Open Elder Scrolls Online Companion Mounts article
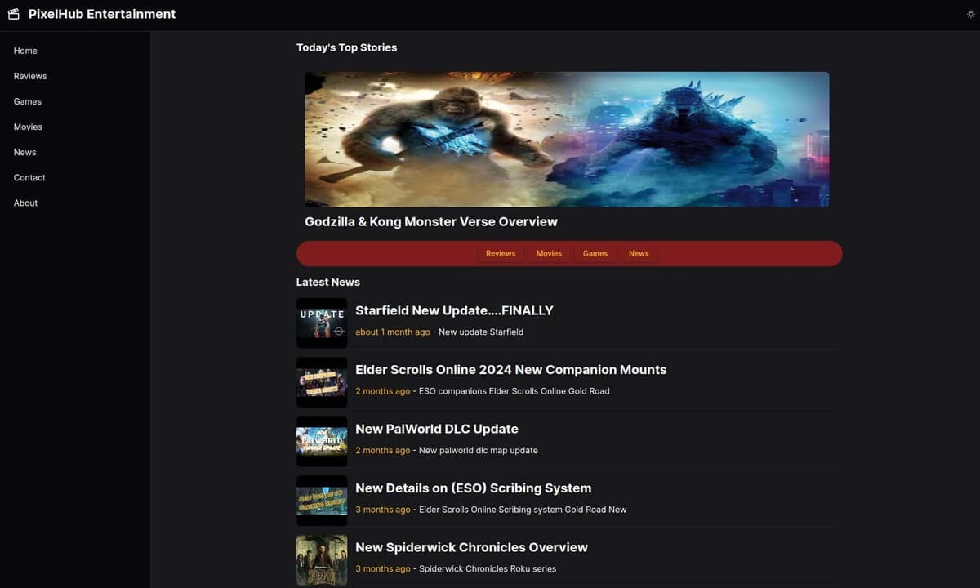980x588 pixels. 510,370
